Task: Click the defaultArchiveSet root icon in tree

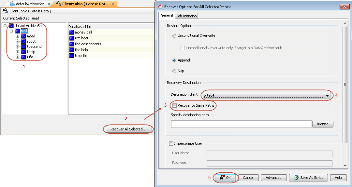Action: coord(11,26)
